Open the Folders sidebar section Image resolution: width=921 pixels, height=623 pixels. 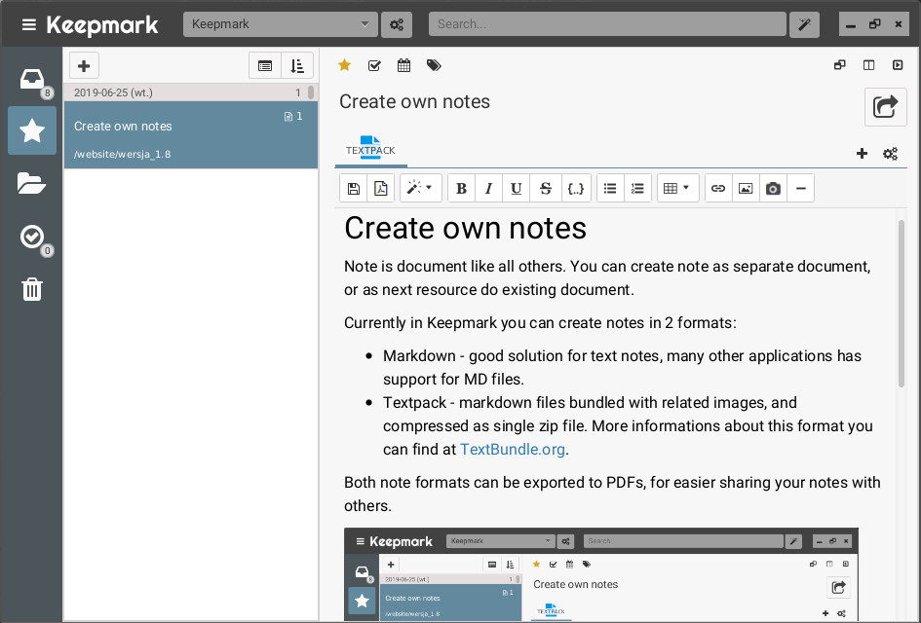(x=32, y=183)
